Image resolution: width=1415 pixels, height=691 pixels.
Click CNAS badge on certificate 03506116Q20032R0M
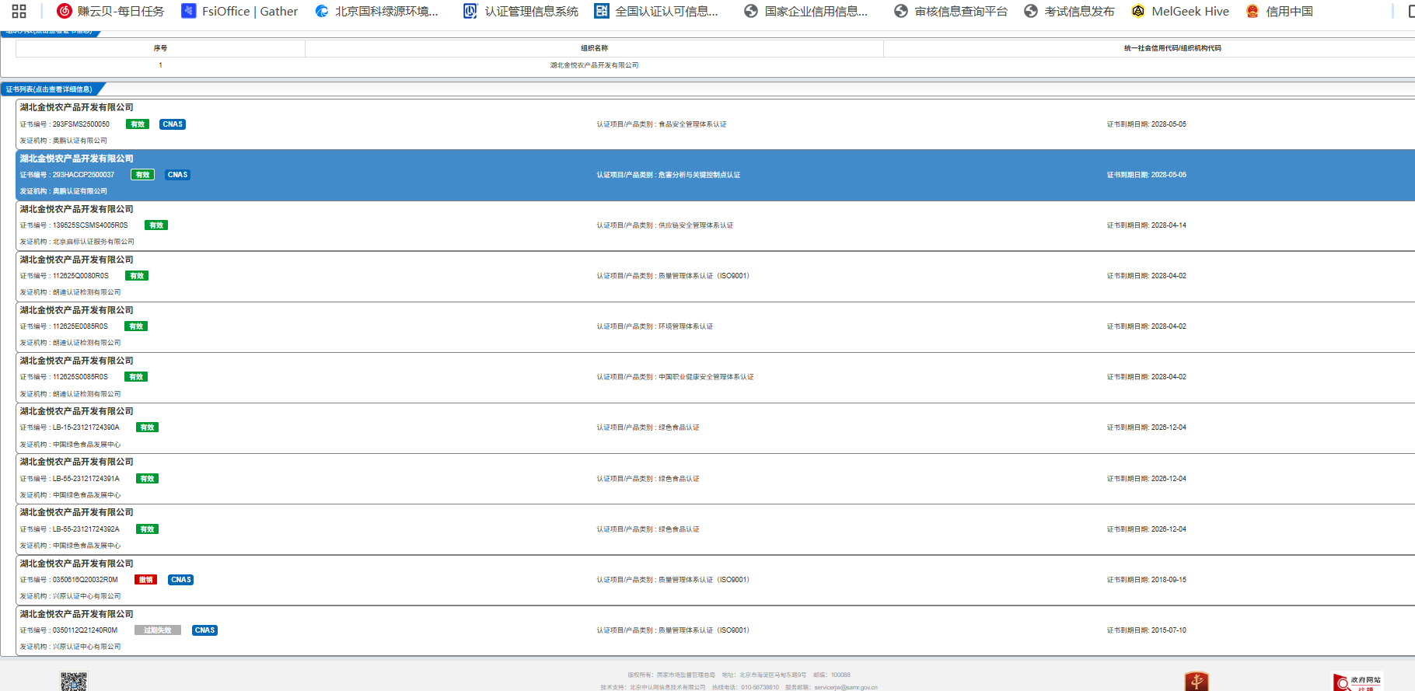[180, 580]
